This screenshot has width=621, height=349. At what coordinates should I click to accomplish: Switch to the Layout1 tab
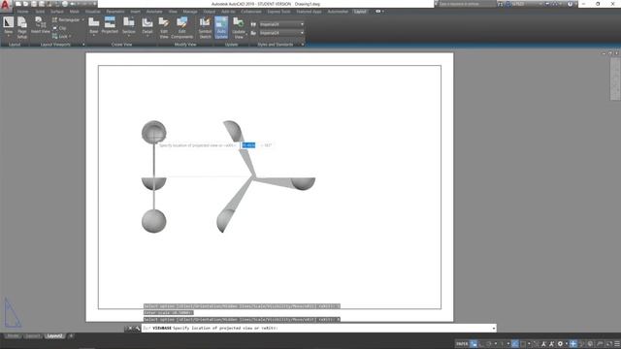click(32, 336)
